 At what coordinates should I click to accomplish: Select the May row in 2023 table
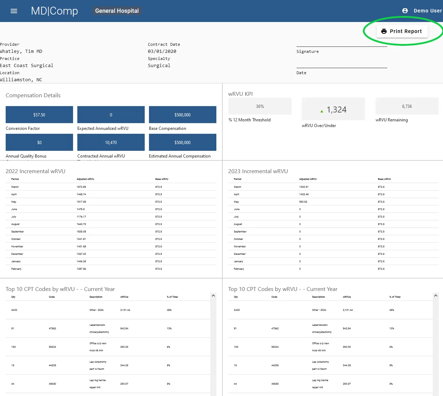click(x=333, y=202)
